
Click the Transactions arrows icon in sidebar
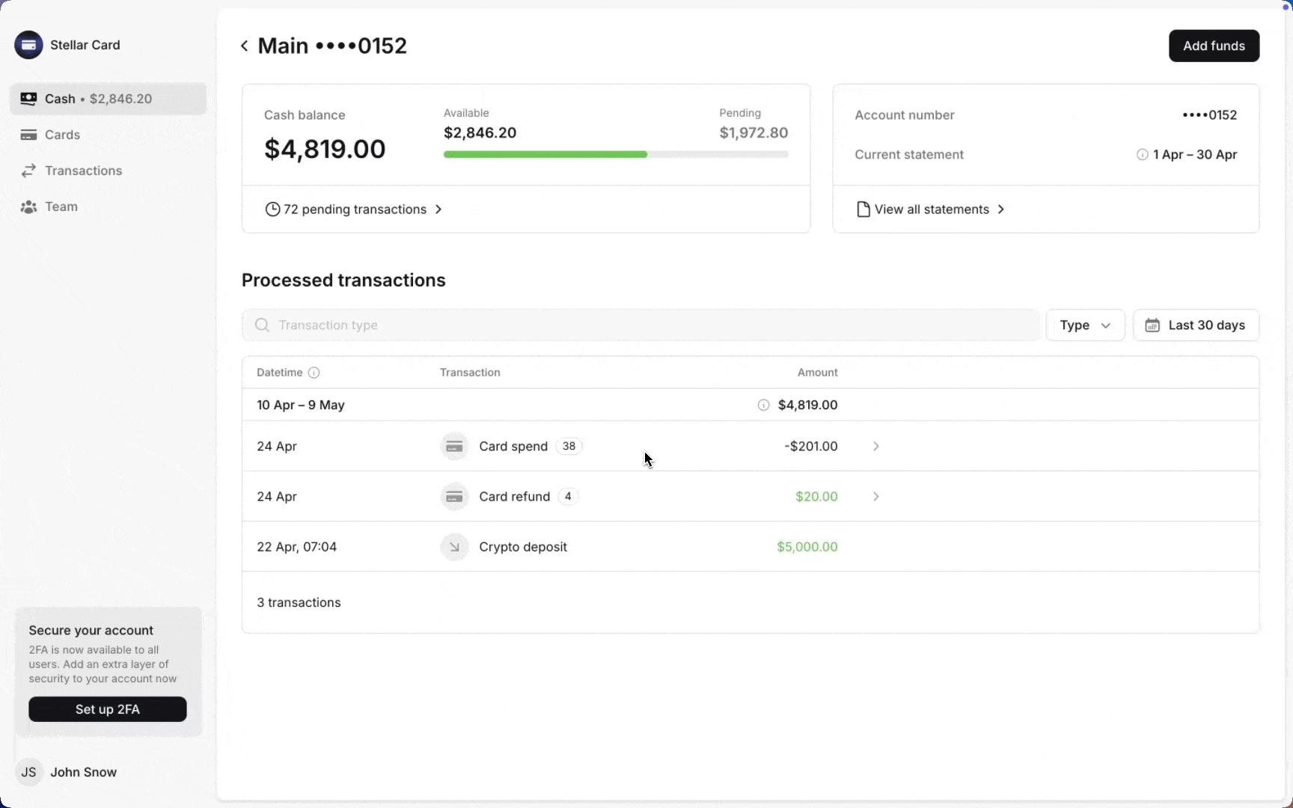[28, 171]
